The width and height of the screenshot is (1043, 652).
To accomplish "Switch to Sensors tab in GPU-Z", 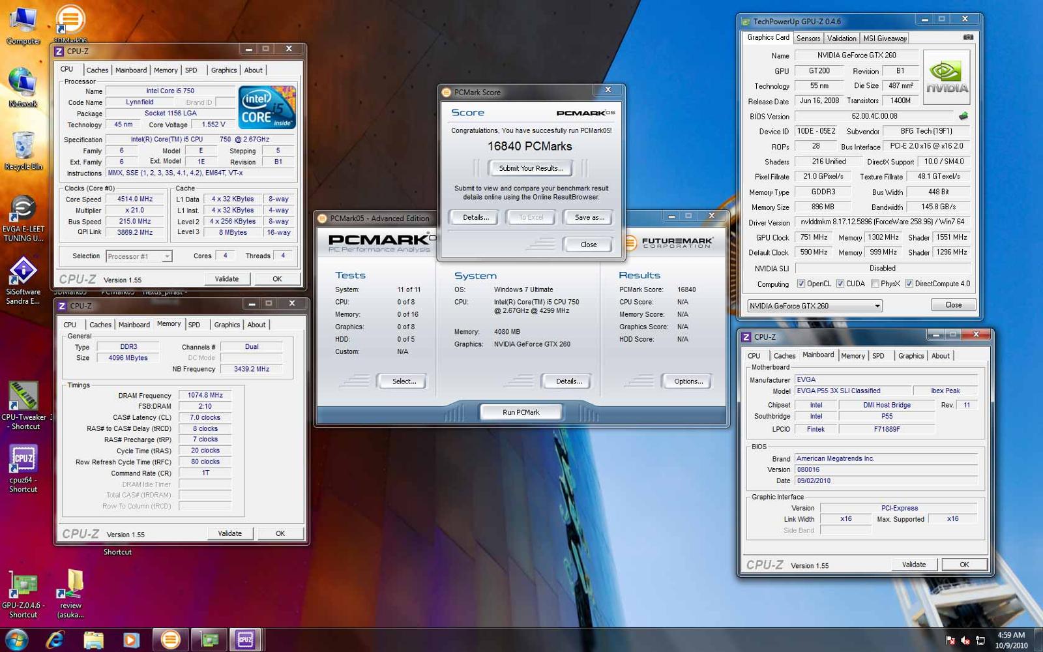I will pyautogui.click(x=808, y=38).
